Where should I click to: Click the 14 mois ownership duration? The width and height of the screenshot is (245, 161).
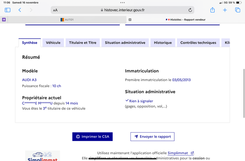point(72,103)
